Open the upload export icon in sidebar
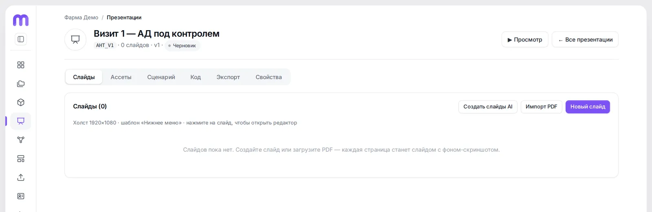The width and height of the screenshot is (652, 212). click(x=21, y=177)
